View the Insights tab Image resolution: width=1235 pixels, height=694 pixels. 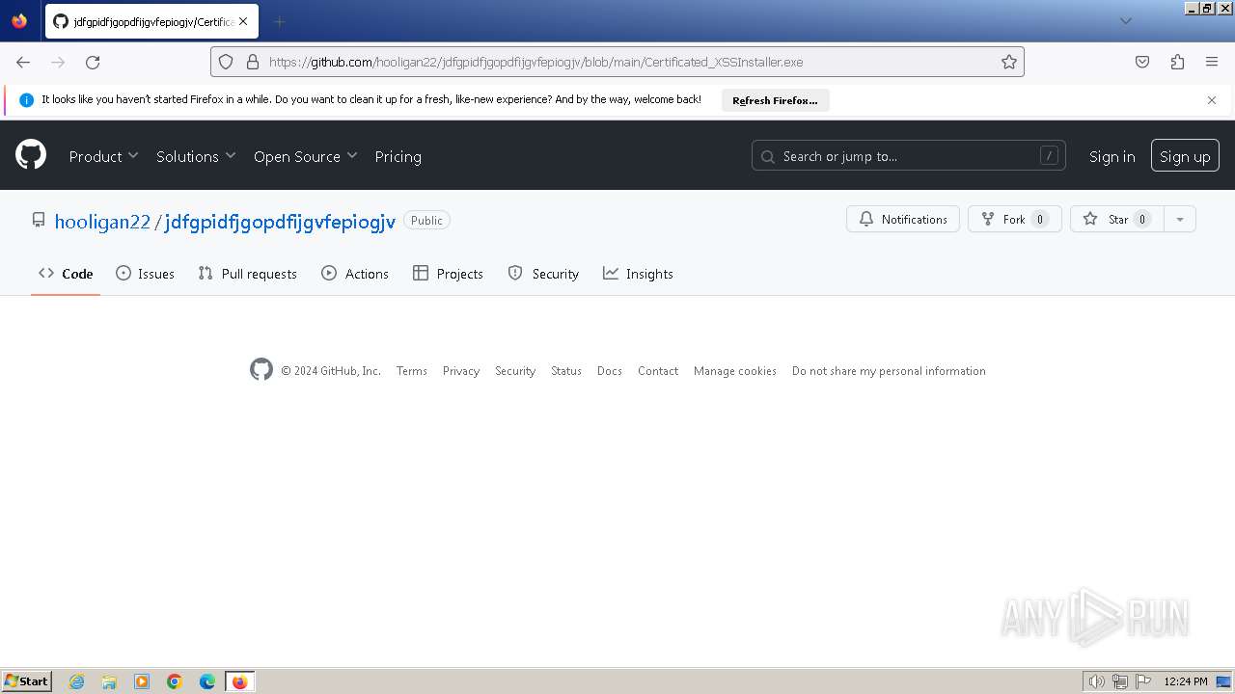click(638, 274)
